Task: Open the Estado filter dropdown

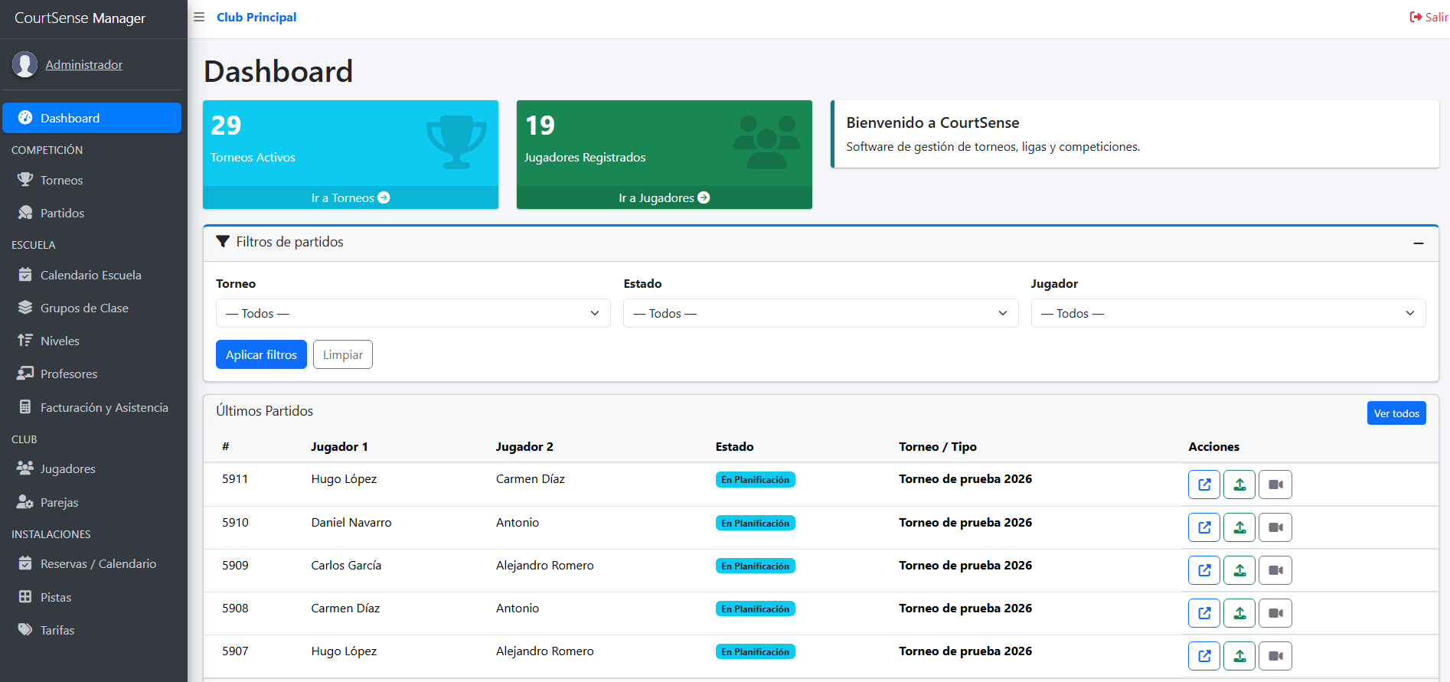Action: (821, 313)
